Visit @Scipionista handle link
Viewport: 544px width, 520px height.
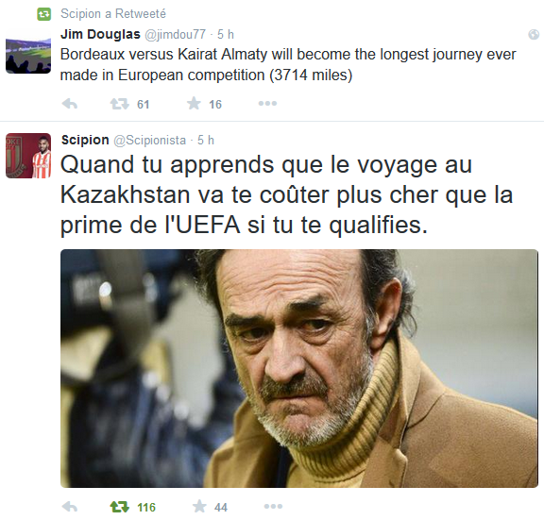pyautogui.click(x=149, y=140)
